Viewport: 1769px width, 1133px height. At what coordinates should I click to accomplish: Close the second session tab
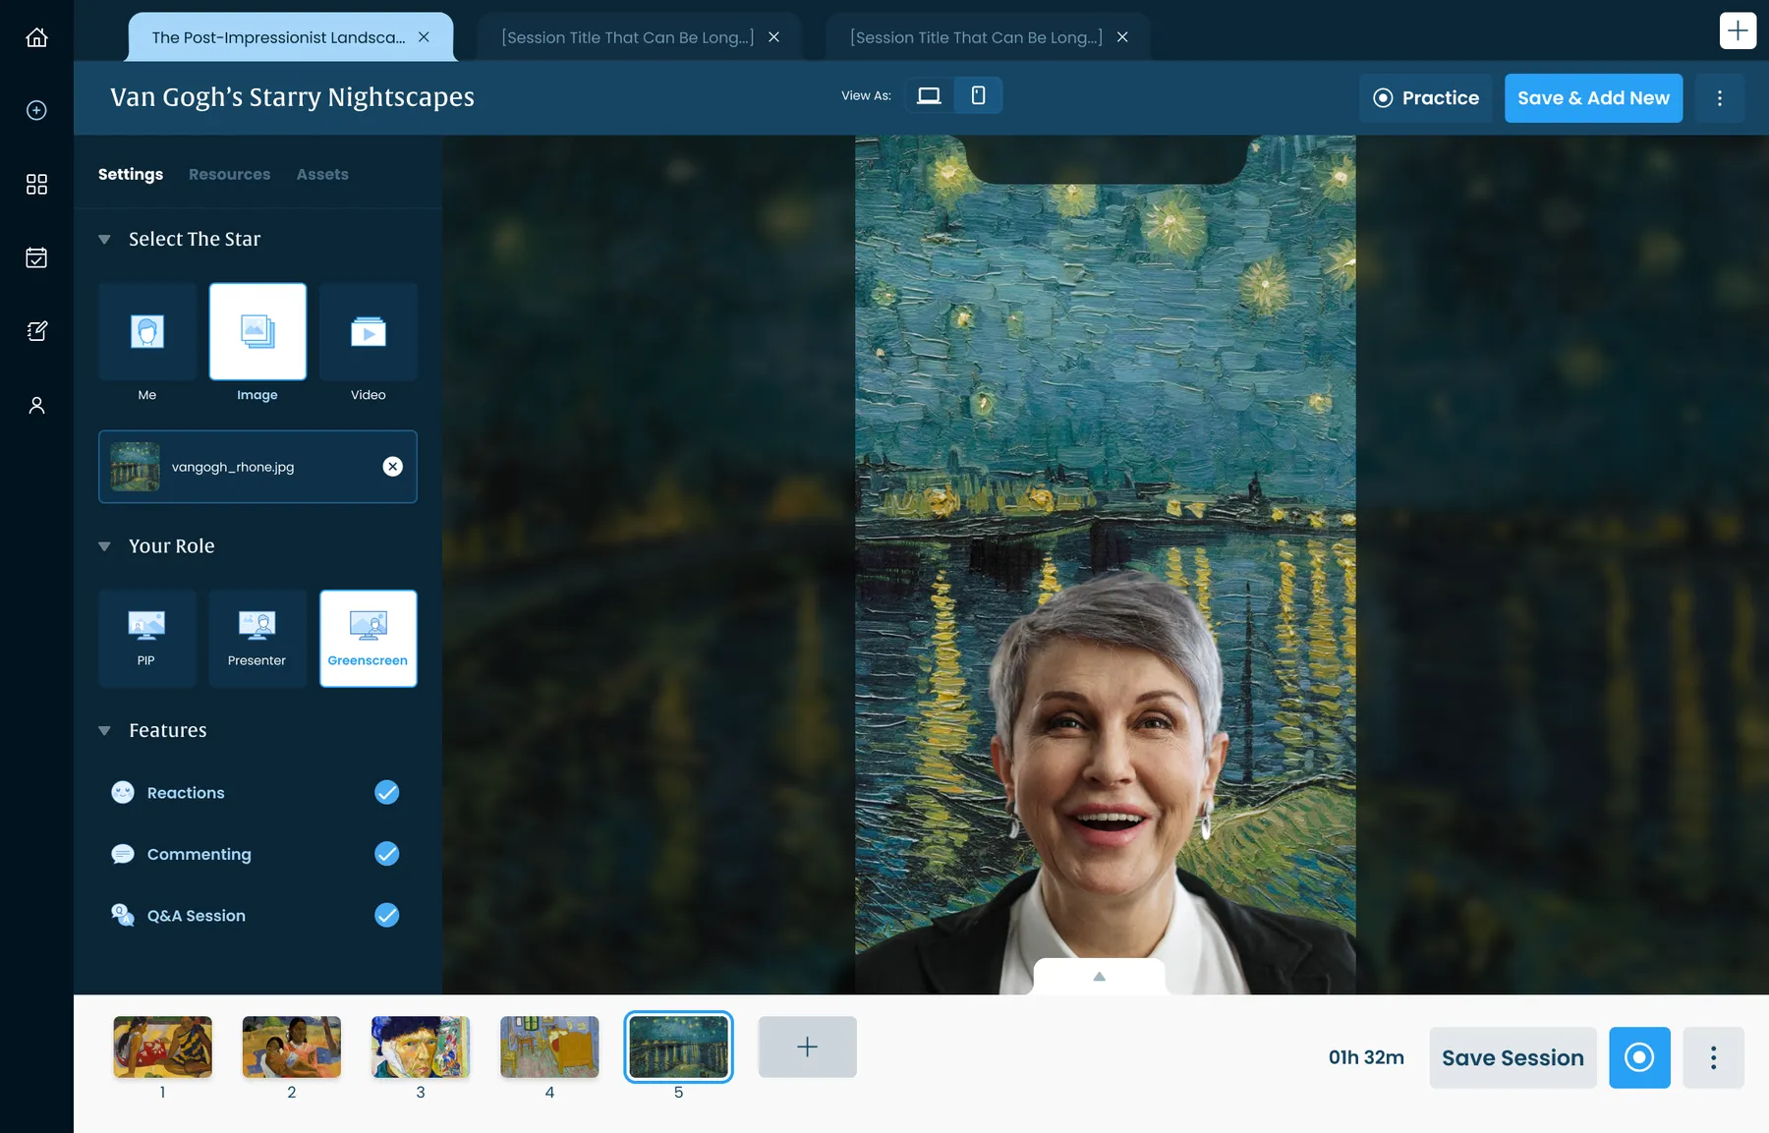pyautogui.click(x=773, y=37)
